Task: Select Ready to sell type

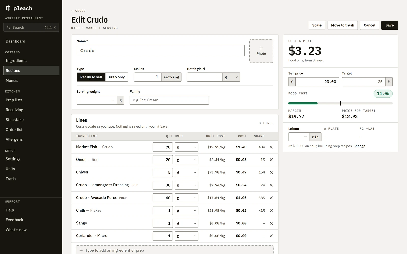Action: tap(91, 77)
